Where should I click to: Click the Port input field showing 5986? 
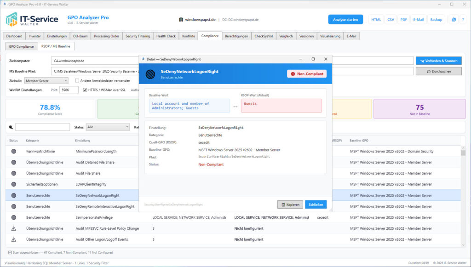click(x=69, y=90)
